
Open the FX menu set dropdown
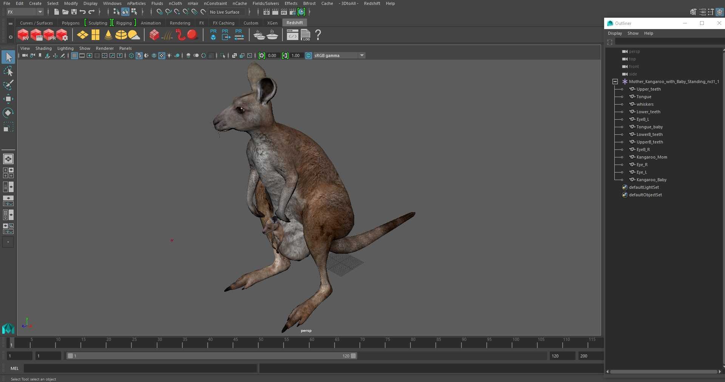tap(25, 12)
